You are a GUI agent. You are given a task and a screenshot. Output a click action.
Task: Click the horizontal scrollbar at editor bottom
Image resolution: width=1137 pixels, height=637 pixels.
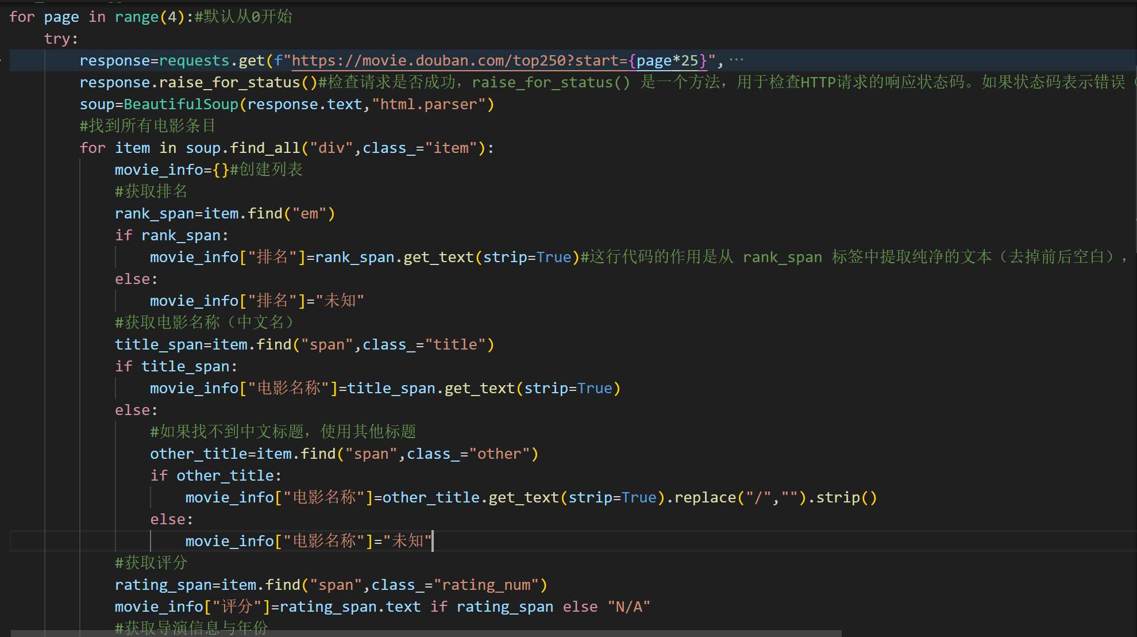click(425, 633)
